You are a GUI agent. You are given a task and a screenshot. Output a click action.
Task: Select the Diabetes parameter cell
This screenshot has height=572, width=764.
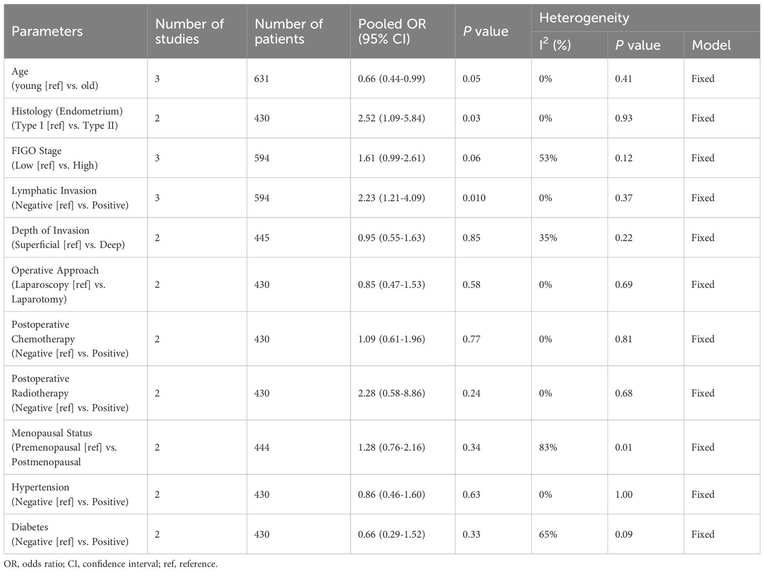[x=70, y=534]
